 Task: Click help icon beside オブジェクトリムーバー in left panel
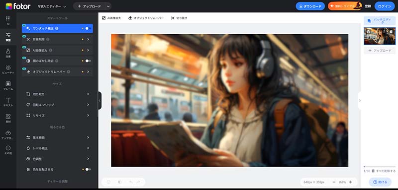pos(69,72)
